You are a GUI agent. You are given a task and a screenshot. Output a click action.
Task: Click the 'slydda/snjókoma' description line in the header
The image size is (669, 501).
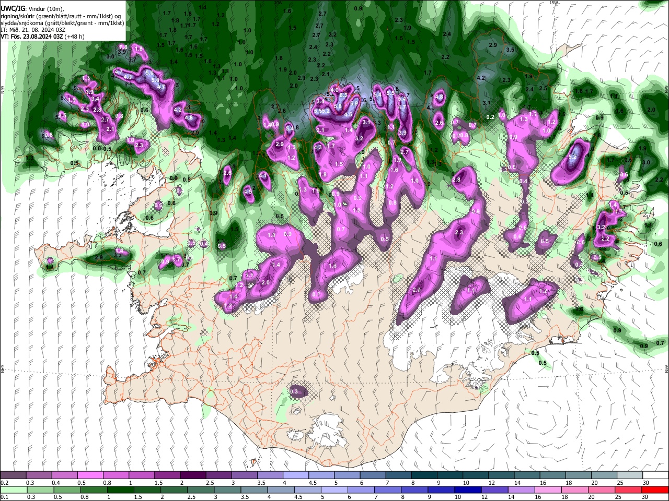click(62, 23)
